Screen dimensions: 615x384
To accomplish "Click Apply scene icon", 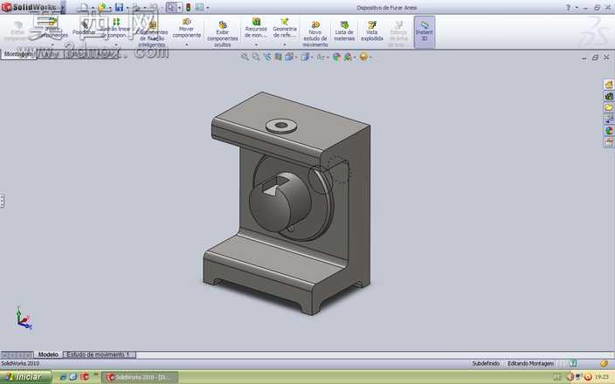I will [x=348, y=58].
